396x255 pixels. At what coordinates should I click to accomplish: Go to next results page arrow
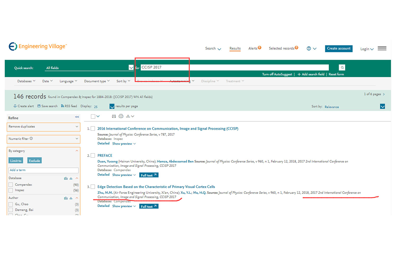pos(384,94)
